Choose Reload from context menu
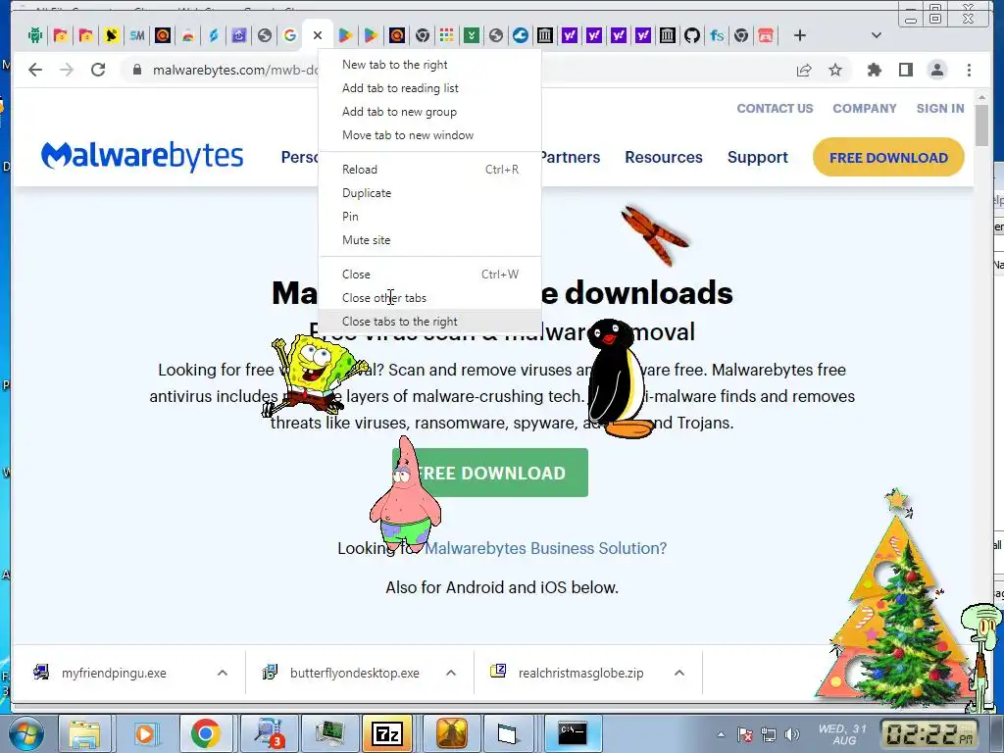 pos(429,170)
